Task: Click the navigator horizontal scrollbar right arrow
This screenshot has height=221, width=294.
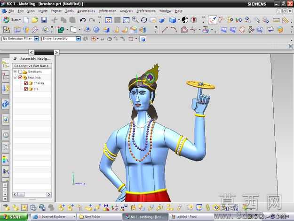Action: pyautogui.click(x=49, y=194)
